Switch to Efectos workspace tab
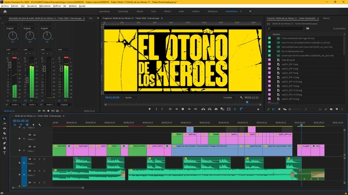Viewport: 348px width, 195px height. [x=167, y=11]
